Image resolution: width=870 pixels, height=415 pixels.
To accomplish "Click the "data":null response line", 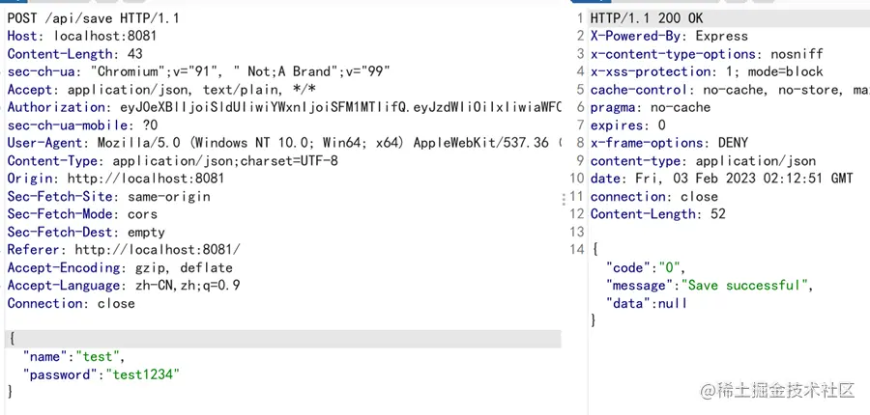I will 646,303.
